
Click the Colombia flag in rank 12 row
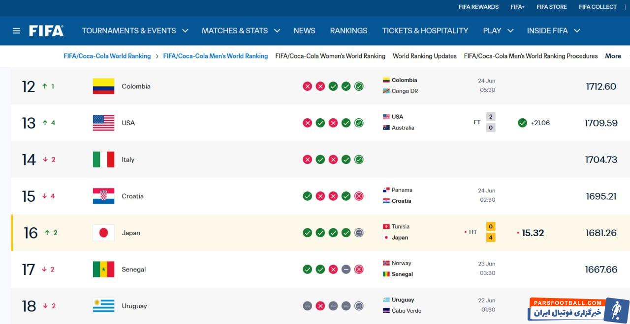[103, 86]
